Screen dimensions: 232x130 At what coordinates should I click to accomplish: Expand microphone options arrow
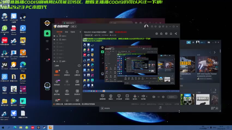(x=138, y=96)
